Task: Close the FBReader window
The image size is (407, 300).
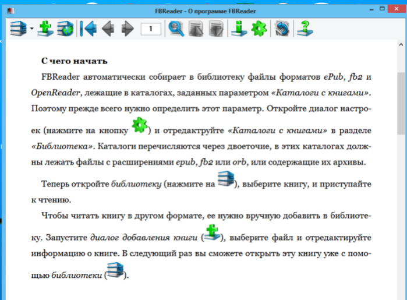Action: pyautogui.click(x=397, y=9)
